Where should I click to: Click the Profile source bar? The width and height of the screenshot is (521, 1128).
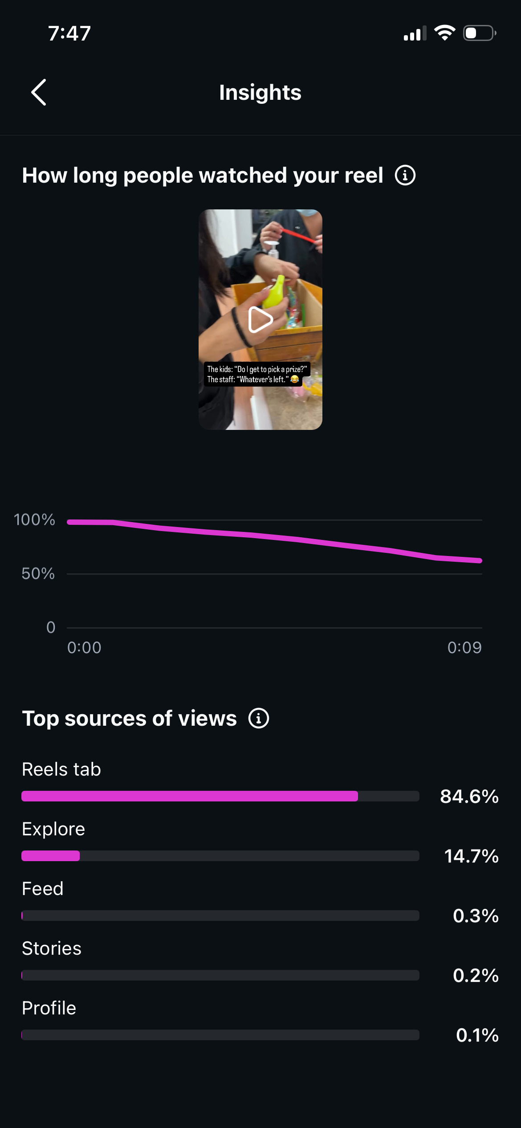(x=220, y=1035)
